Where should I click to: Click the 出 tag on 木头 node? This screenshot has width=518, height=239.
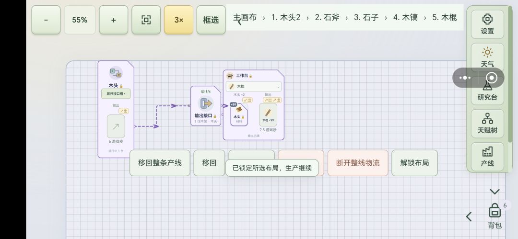(123, 111)
